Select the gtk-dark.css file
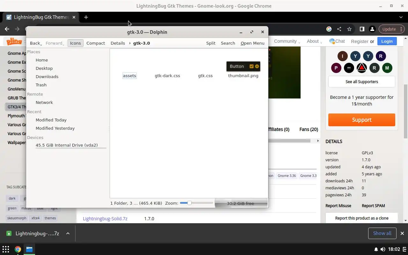Image resolution: width=408 pixels, height=255 pixels. pyautogui.click(x=167, y=76)
